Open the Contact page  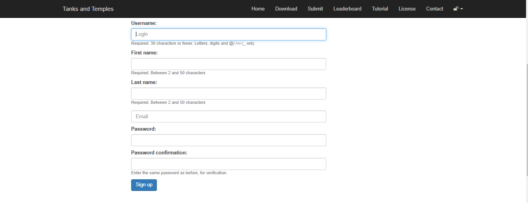click(x=435, y=9)
